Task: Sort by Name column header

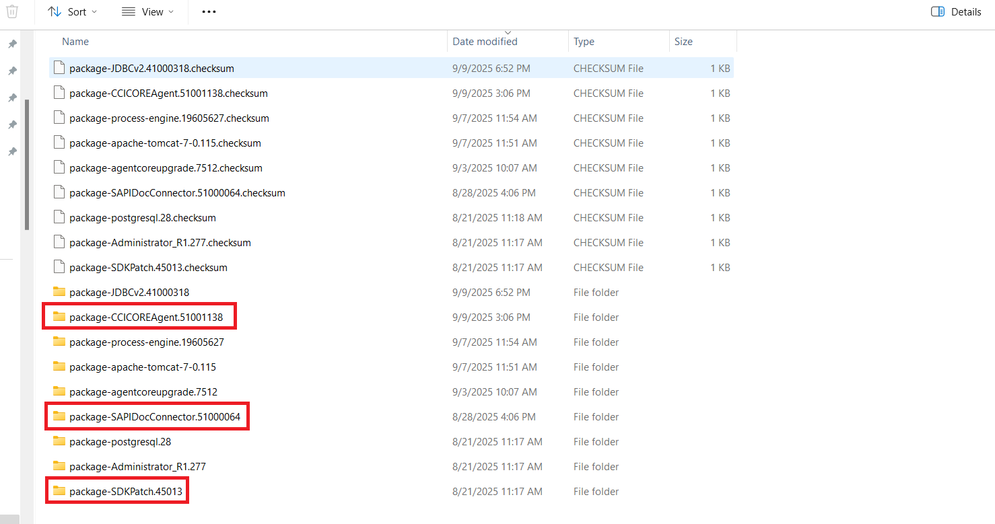Action: (x=75, y=42)
